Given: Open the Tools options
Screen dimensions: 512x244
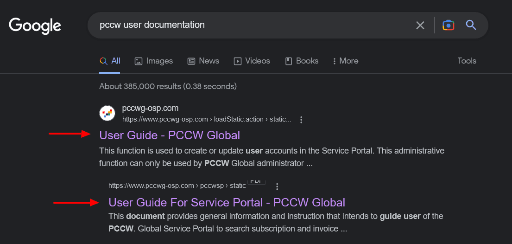Looking at the screenshot, I should pos(467,61).
